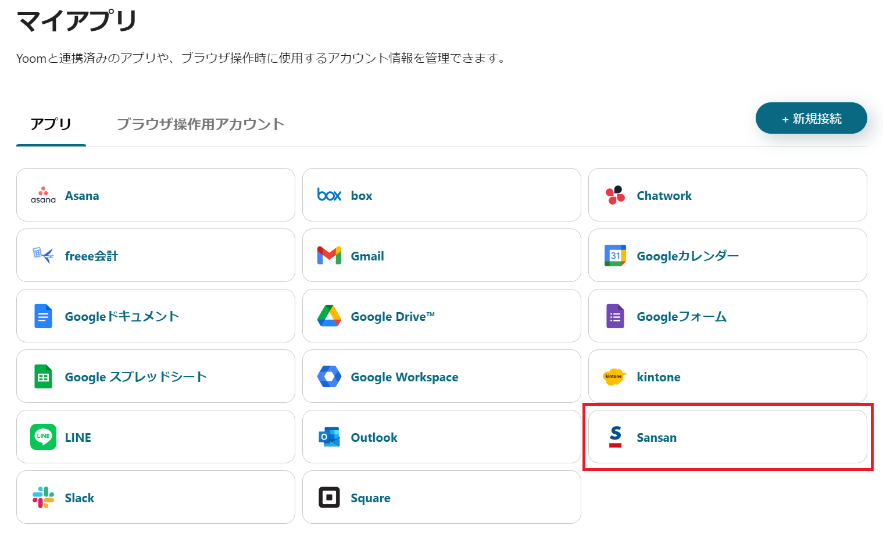Open the Google スプレッドシート app link

click(135, 377)
